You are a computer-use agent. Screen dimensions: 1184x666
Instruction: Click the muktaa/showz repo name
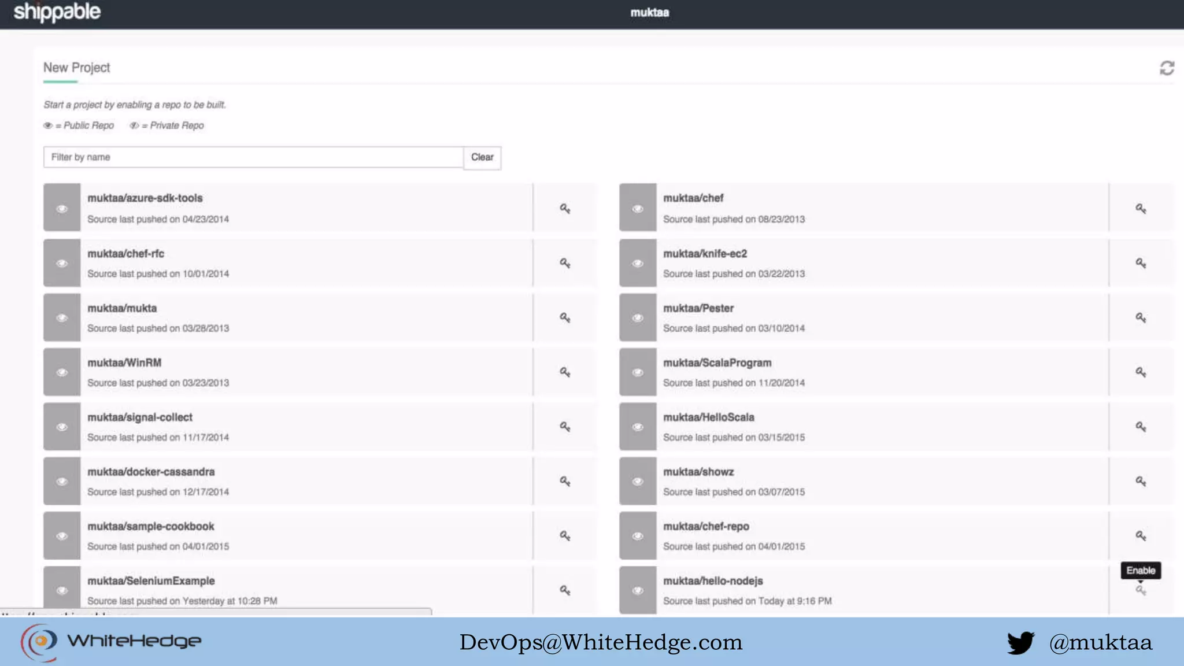coord(698,472)
